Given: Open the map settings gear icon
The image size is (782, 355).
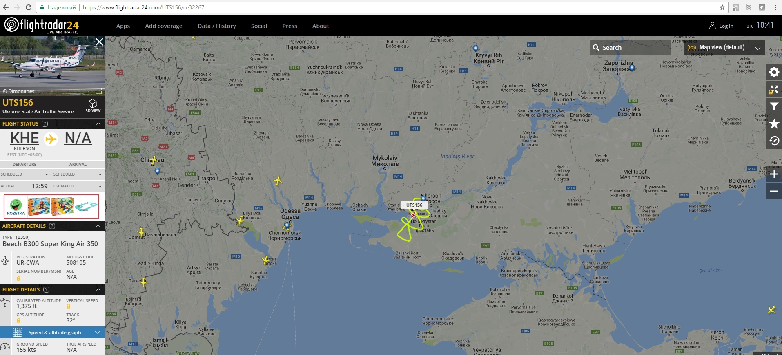Looking at the screenshot, I should click(774, 72).
